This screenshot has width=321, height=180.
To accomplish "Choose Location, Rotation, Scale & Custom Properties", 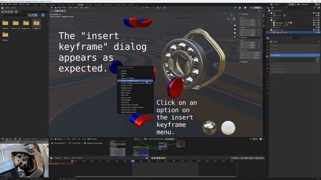I will click(136, 83).
